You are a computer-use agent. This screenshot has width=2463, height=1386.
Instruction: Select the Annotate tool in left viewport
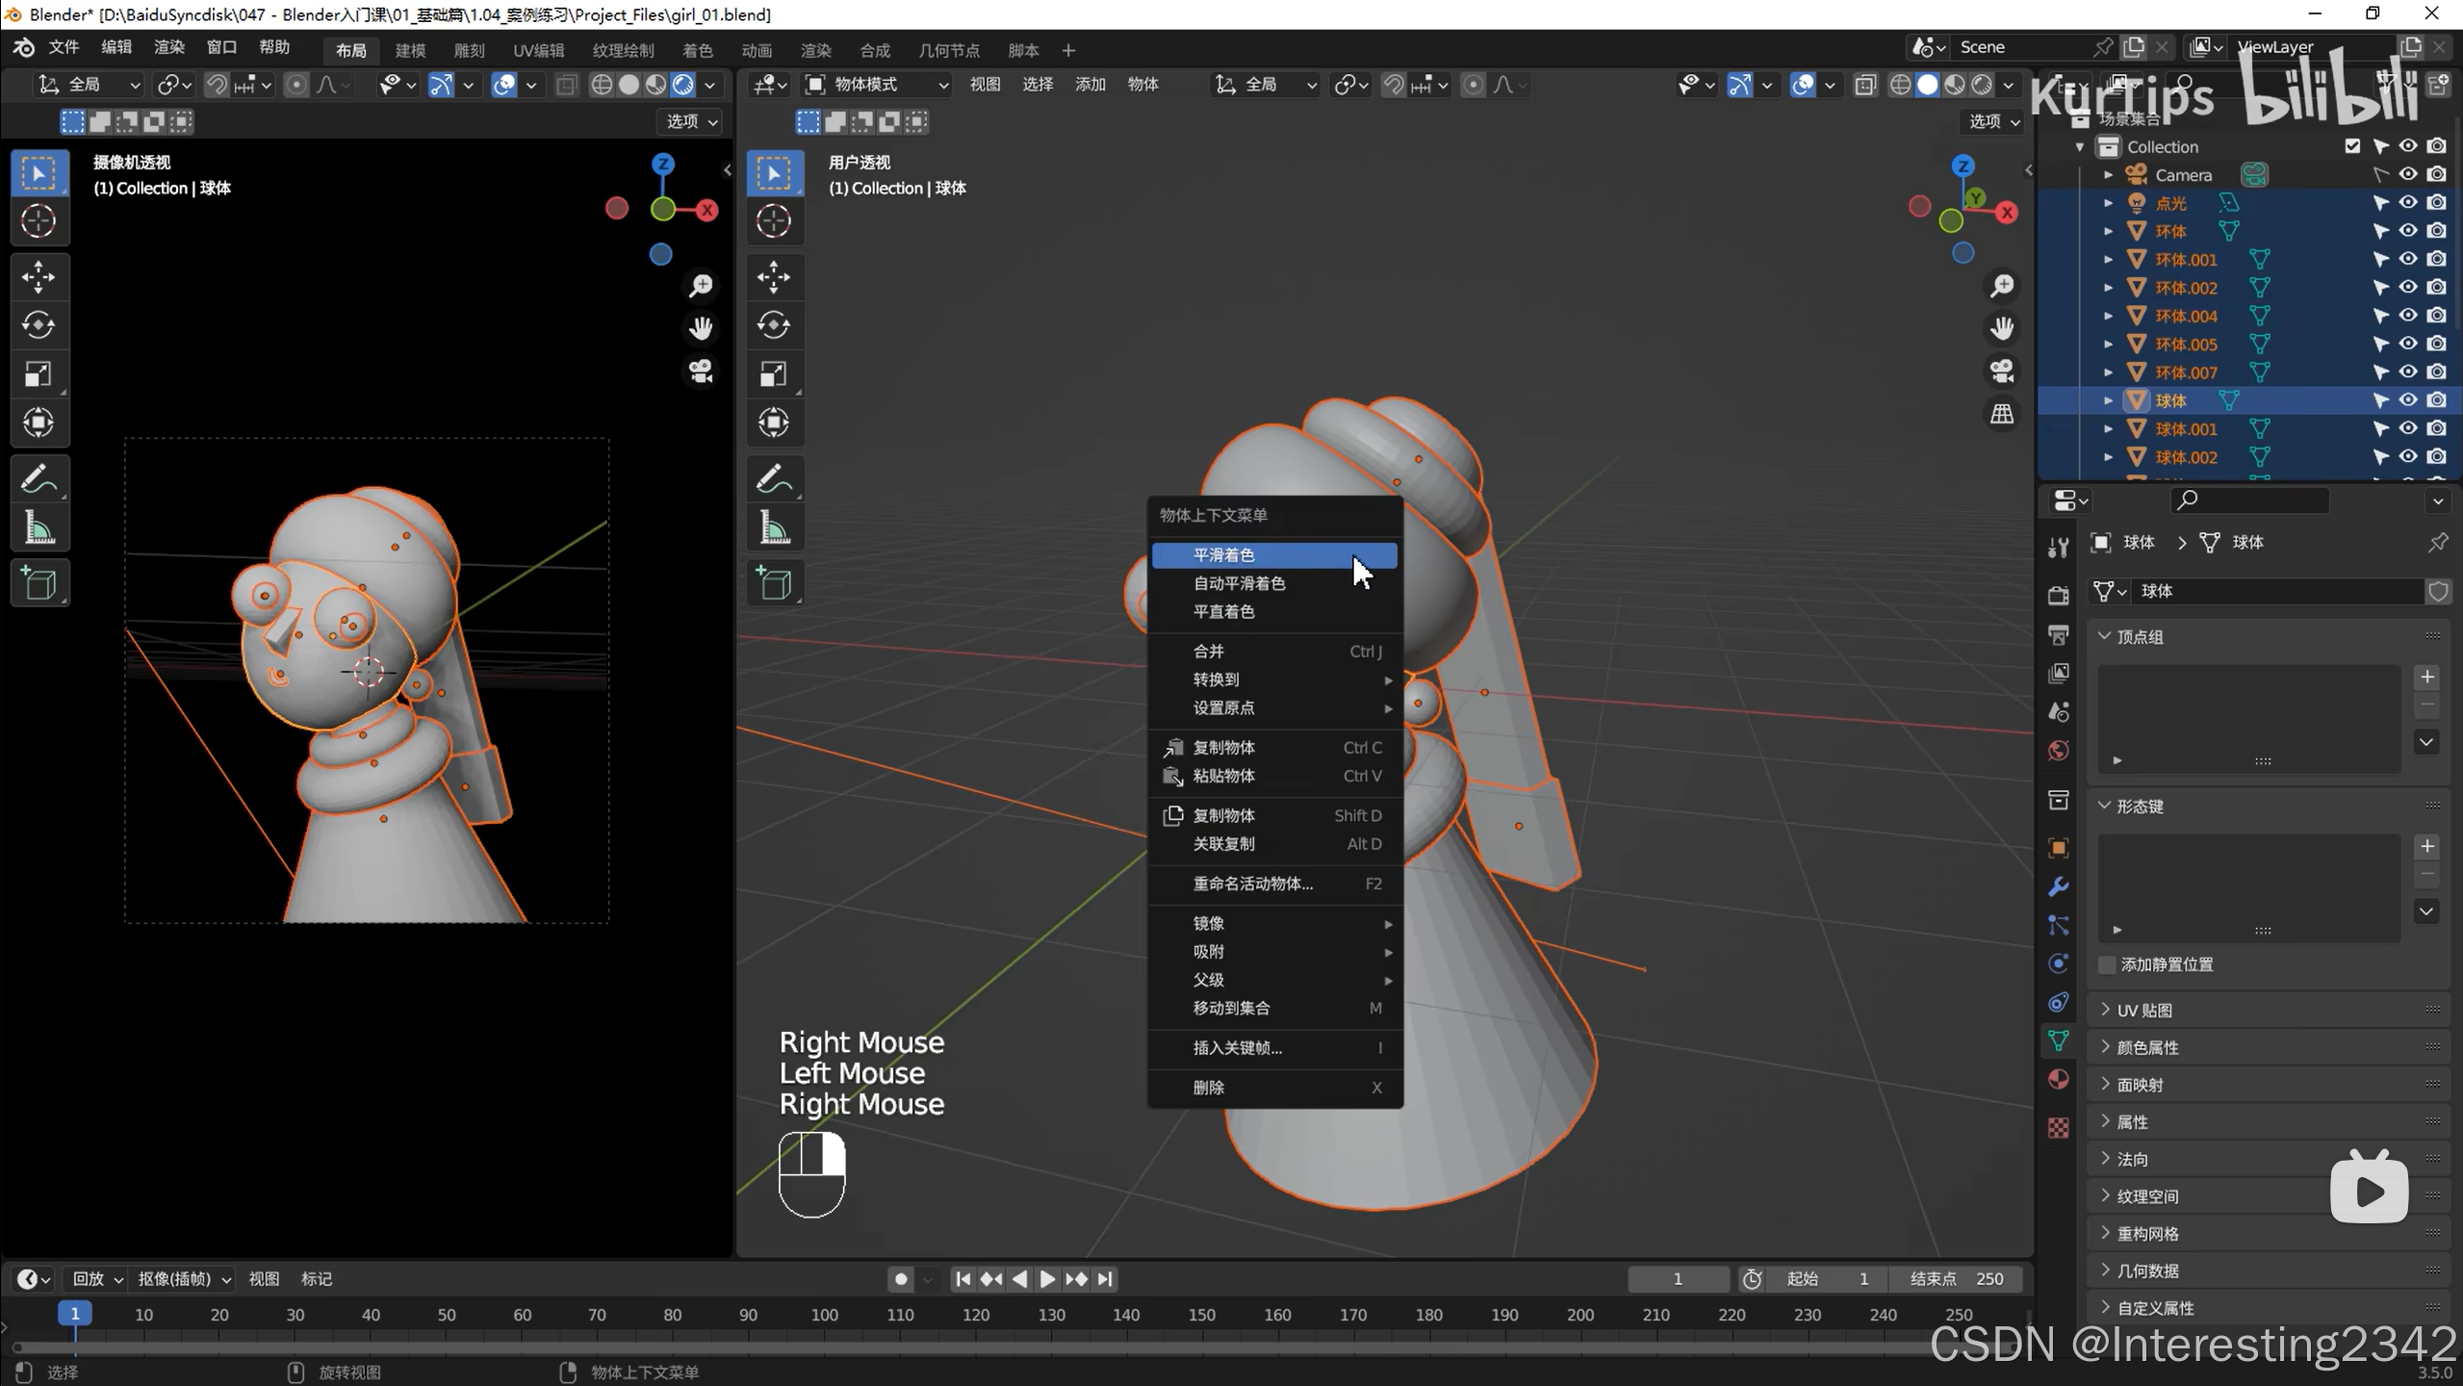click(38, 478)
